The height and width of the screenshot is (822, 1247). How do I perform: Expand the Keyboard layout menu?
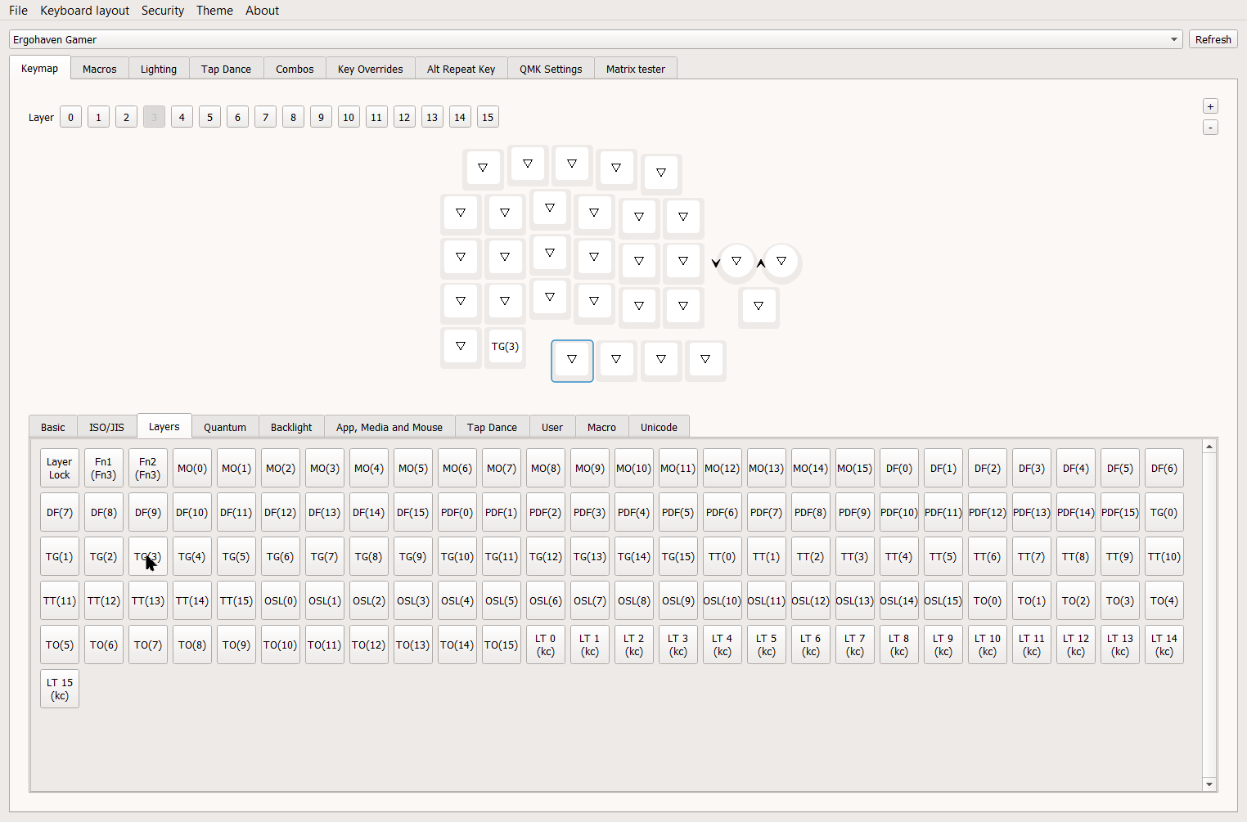point(84,11)
